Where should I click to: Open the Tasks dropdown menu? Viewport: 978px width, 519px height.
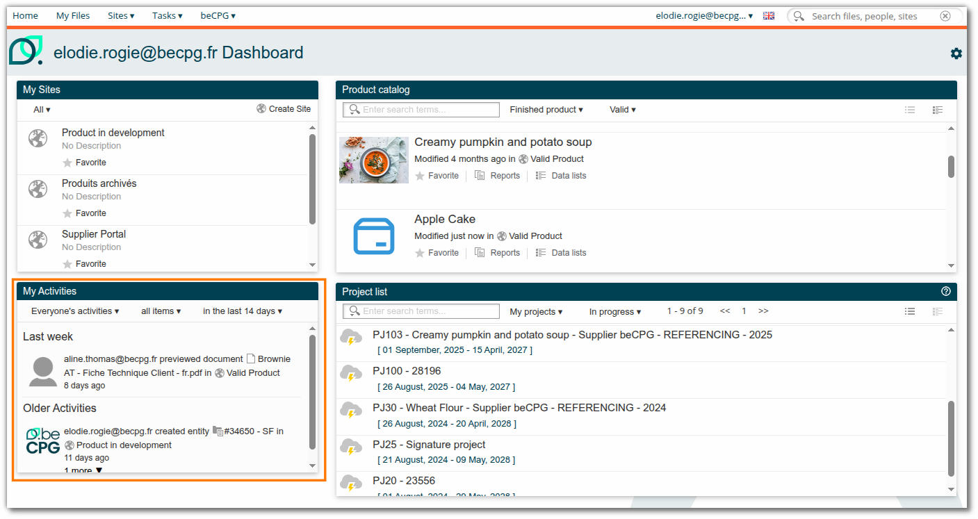tap(168, 15)
